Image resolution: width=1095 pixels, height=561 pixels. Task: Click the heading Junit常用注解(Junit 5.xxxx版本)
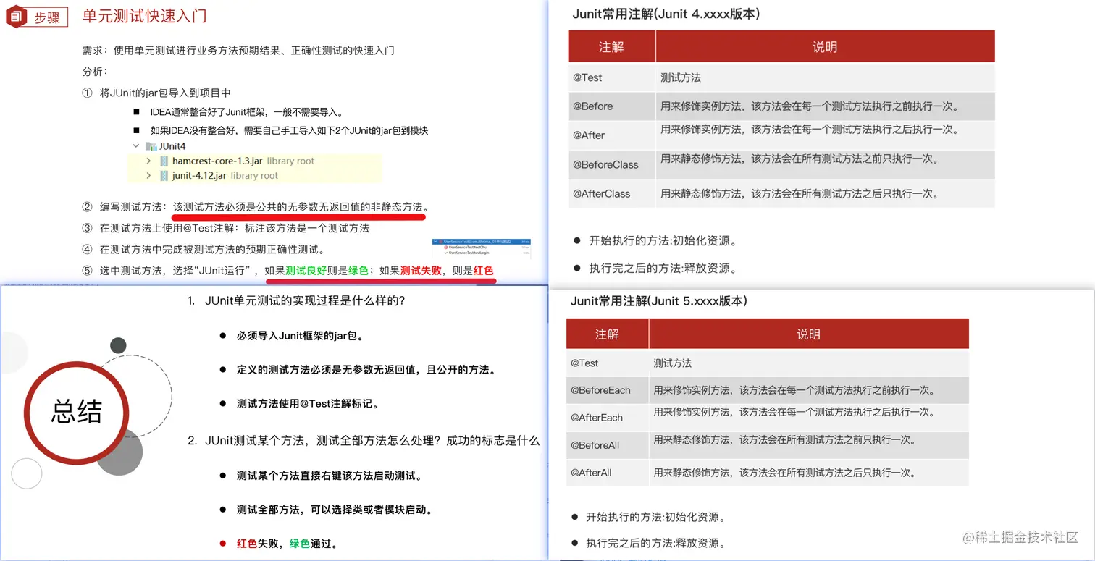tap(658, 301)
